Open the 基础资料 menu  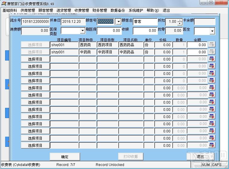coord(10,10)
